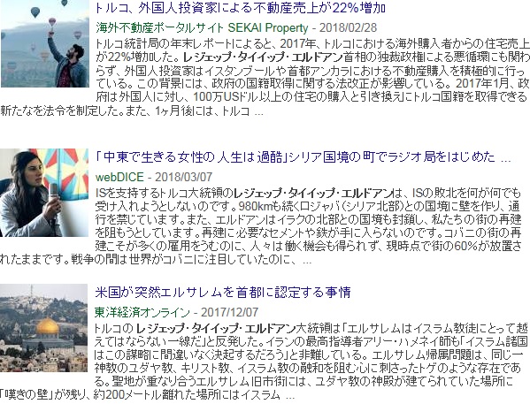Screen dimensions: 530x404
Task: Click the 2018/02/28 date text
Action: point(348,27)
